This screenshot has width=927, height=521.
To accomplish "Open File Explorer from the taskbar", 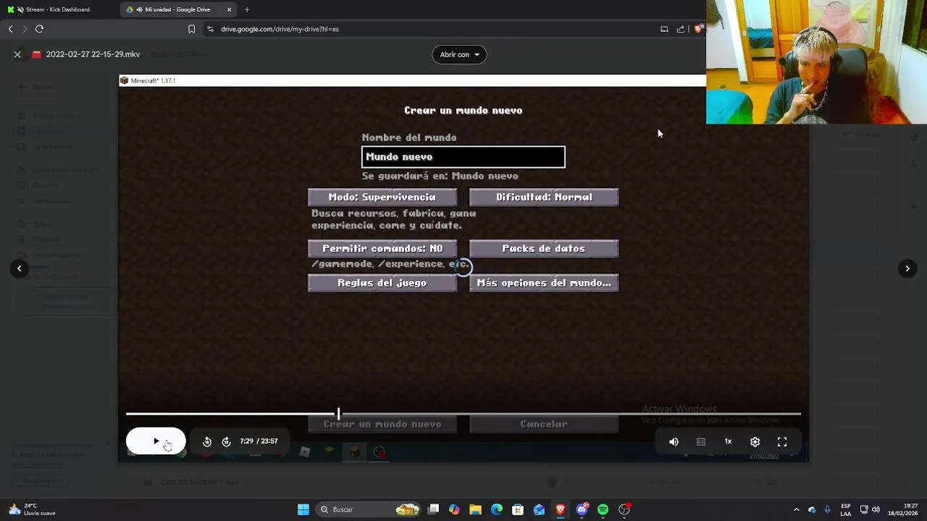I will [475, 509].
